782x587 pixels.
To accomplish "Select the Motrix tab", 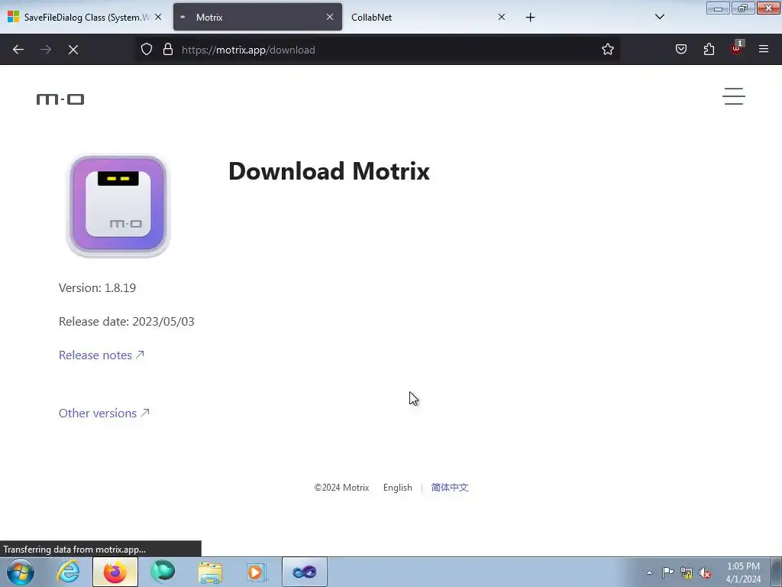I will [257, 17].
